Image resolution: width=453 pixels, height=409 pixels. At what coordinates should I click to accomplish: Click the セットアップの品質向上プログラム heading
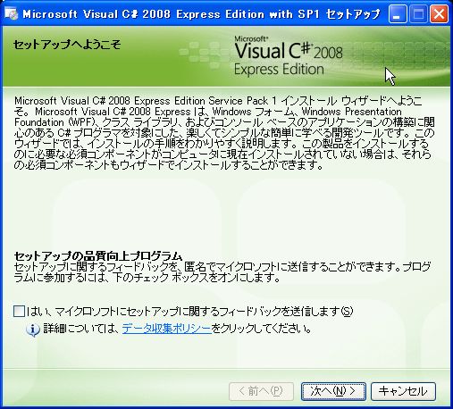(x=98, y=256)
